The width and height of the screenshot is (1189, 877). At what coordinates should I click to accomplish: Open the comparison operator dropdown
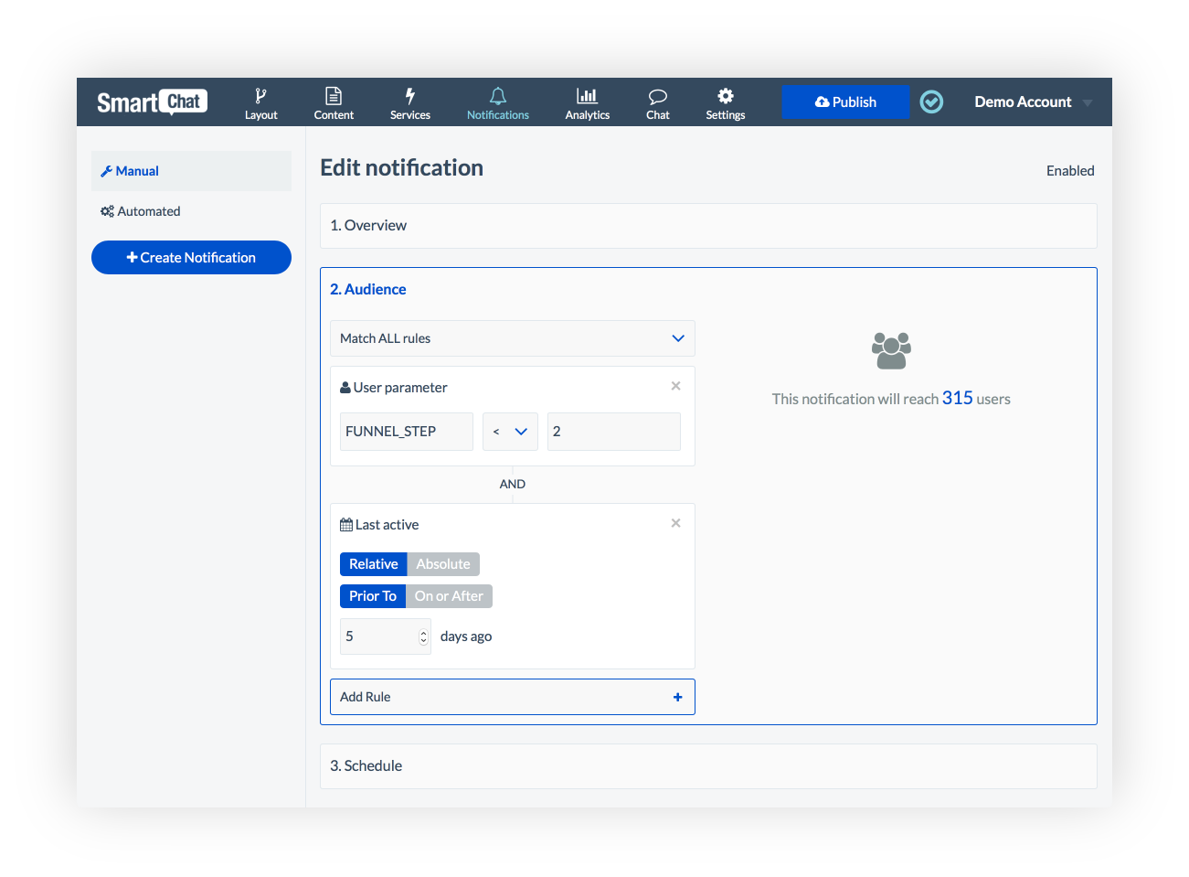point(510,432)
